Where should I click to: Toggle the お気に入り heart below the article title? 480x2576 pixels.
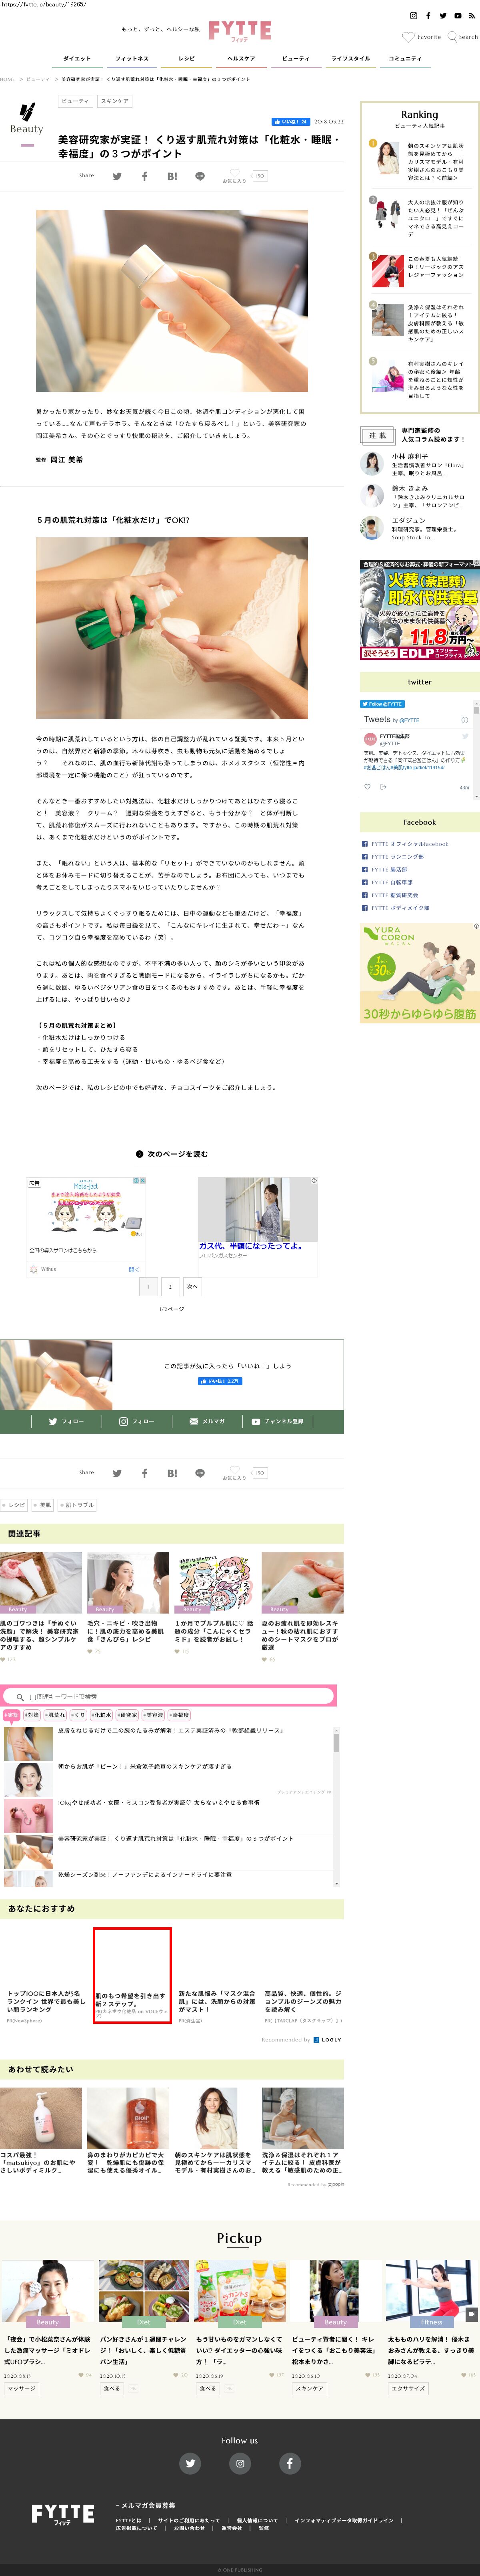(234, 174)
